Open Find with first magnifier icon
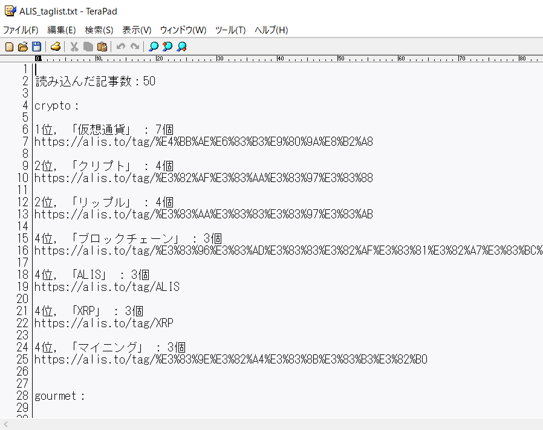Viewport: 543px width, 430px height. (x=154, y=47)
